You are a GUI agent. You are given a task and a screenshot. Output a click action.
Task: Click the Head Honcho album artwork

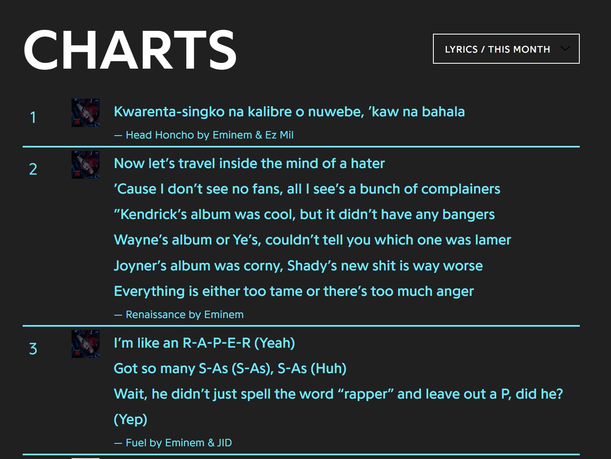(x=86, y=113)
